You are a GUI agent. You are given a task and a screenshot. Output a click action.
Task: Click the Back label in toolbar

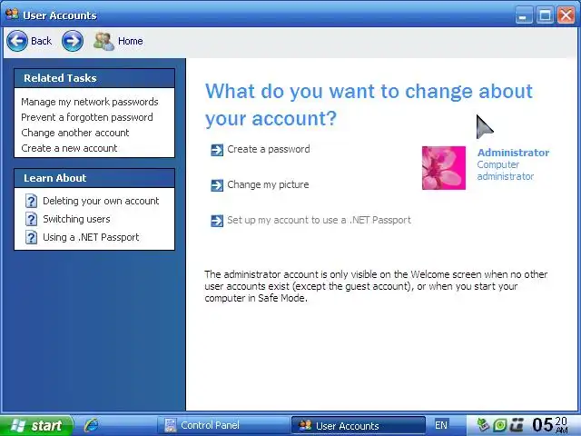[41, 41]
